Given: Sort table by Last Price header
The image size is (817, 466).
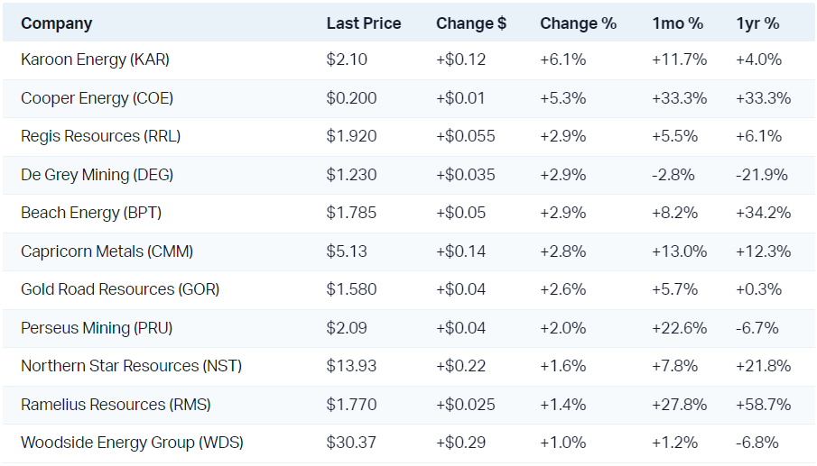Looking at the screenshot, I should click(x=363, y=23).
